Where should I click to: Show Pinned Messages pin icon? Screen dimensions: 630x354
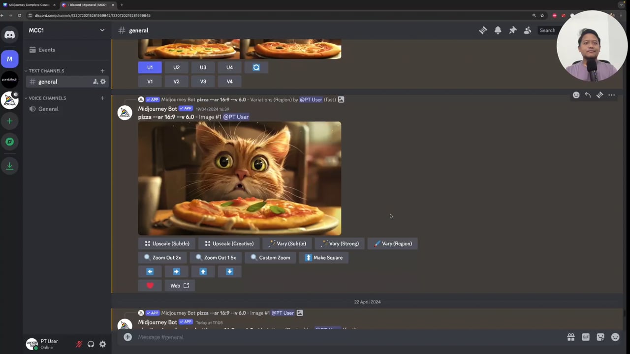click(x=512, y=30)
